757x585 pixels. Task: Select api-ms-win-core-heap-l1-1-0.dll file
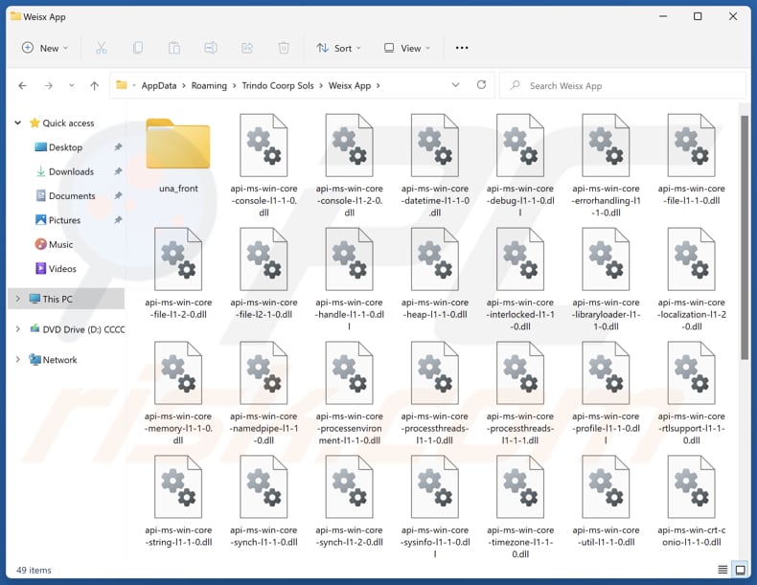[x=435, y=274]
